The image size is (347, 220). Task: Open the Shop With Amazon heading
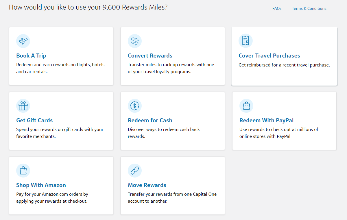pos(41,185)
